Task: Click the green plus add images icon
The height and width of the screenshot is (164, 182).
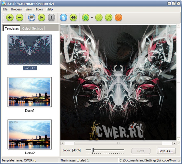Action: click(10, 18)
